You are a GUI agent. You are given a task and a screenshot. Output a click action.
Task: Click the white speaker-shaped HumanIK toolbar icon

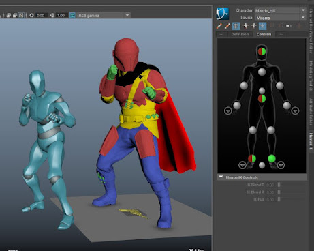289,26
